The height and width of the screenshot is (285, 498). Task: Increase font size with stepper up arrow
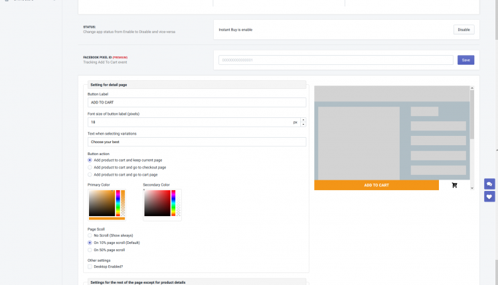pos(303,120)
